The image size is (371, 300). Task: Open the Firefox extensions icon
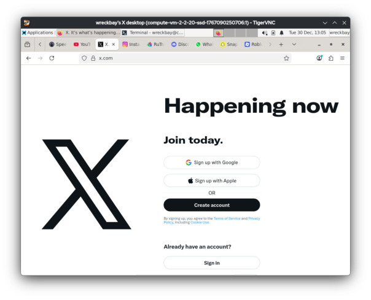331,58
